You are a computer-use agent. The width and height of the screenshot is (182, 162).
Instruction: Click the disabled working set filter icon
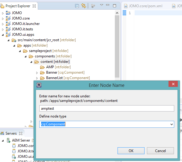click(93, 6)
